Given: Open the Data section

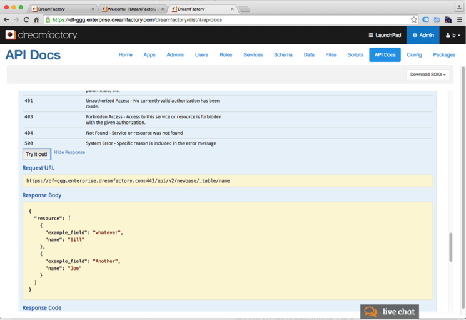Looking at the screenshot, I should 309,54.
